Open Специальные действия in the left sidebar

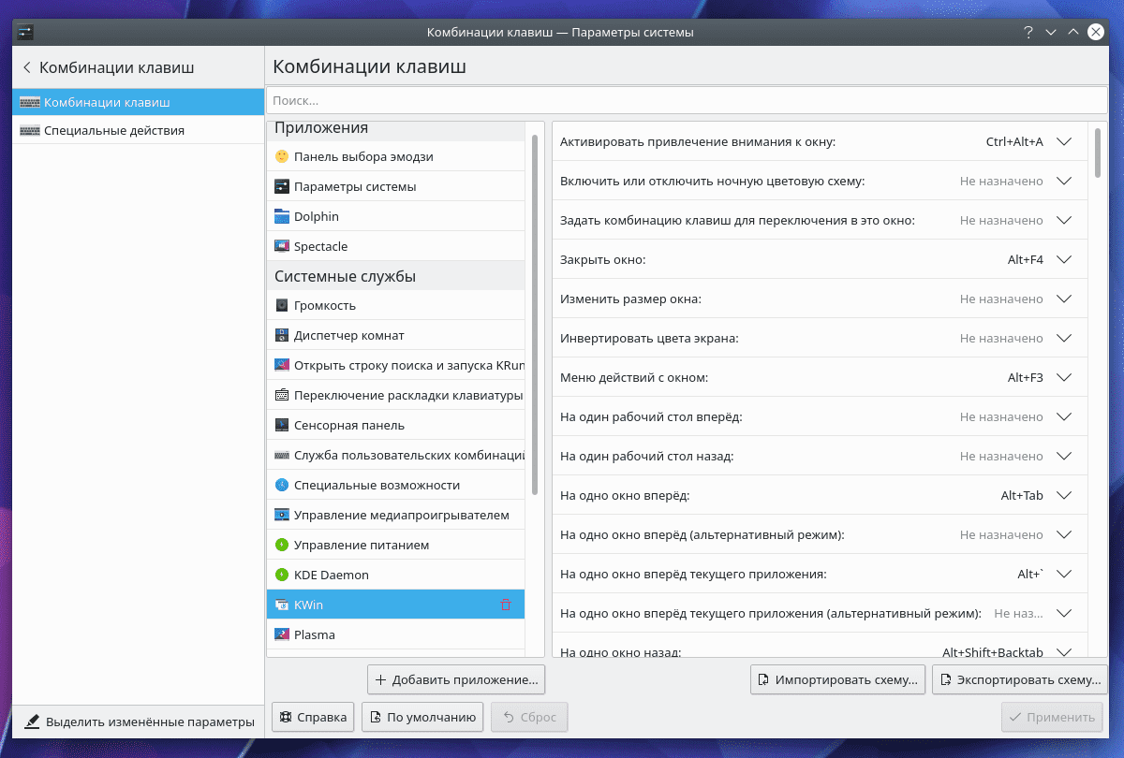tap(114, 130)
